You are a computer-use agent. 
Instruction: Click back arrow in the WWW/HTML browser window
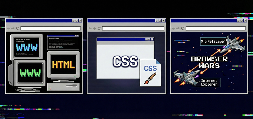[x=8, y=28]
